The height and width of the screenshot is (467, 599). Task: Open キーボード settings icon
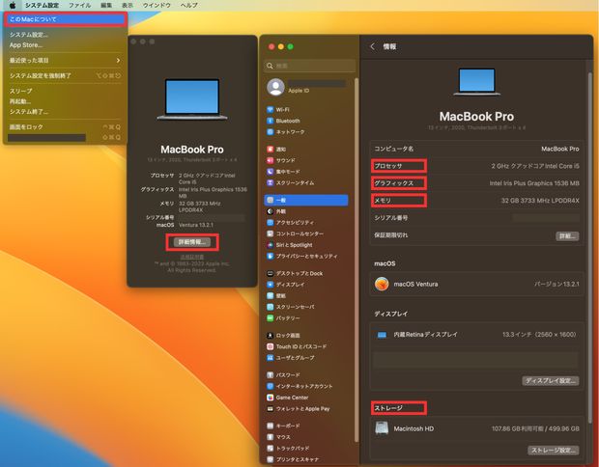tap(271, 426)
